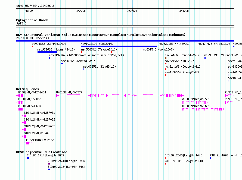242x180 pixels.
Task: Click the Cytogenetic Bands track title
Action: 32,20
